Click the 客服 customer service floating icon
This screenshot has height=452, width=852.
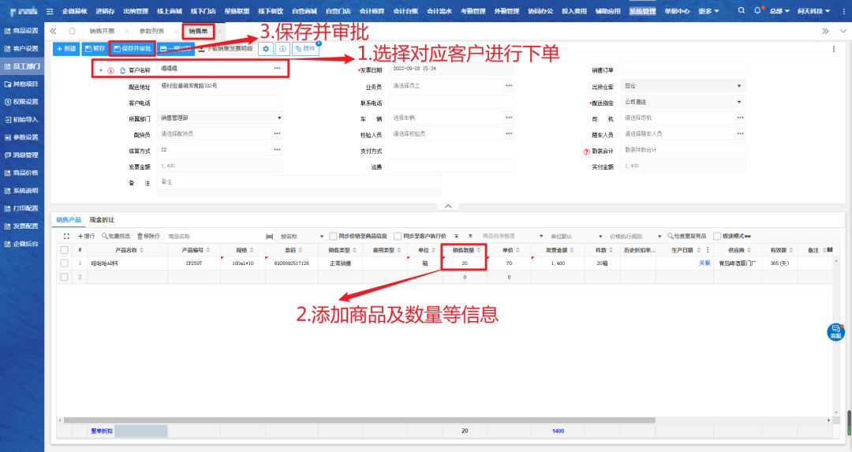coord(835,332)
